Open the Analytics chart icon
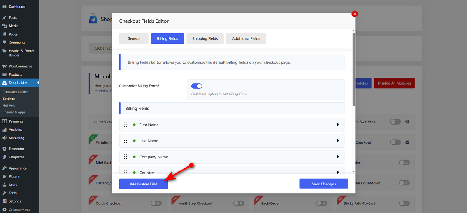 [x=4, y=130]
